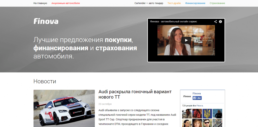
Task: Click the Finova logo in Facebook widget
Action: pyautogui.click(x=187, y=96)
